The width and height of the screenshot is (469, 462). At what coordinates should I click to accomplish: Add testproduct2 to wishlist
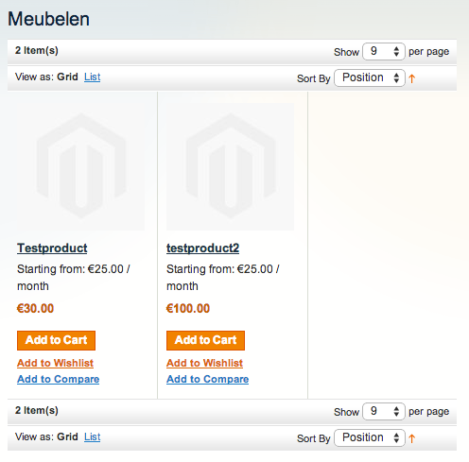click(204, 363)
